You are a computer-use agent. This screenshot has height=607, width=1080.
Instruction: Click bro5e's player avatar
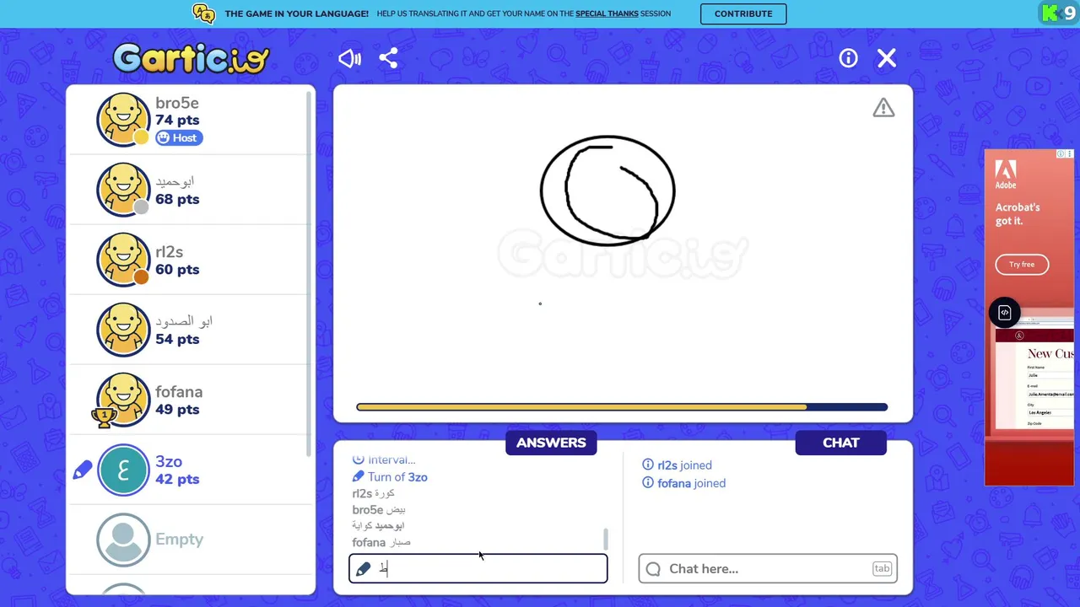pyautogui.click(x=123, y=120)
